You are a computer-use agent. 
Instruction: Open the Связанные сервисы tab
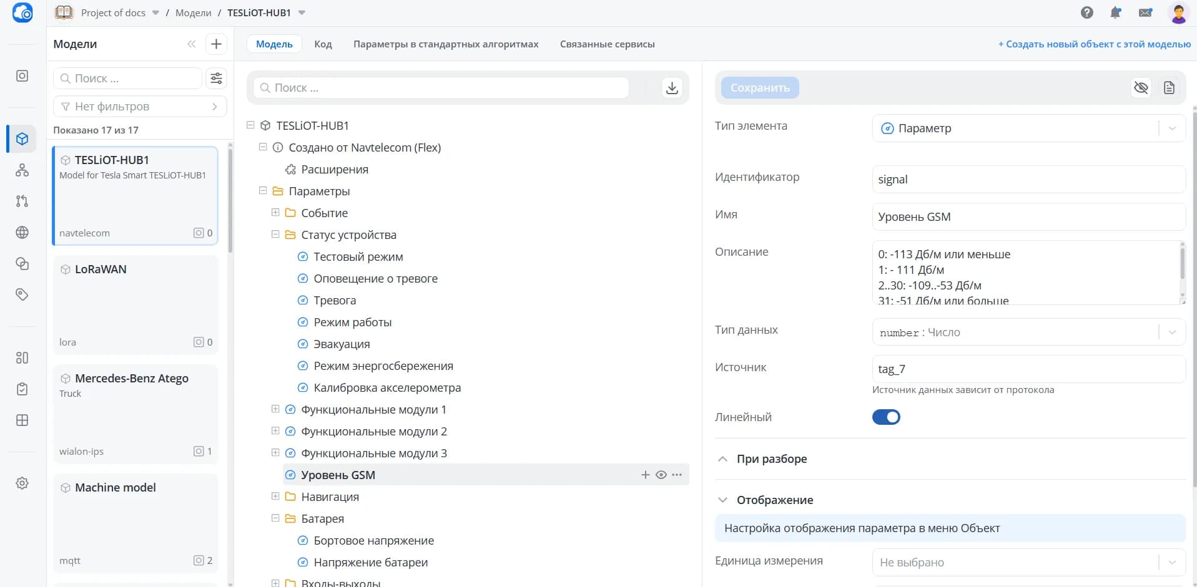(x=608, y=44)
